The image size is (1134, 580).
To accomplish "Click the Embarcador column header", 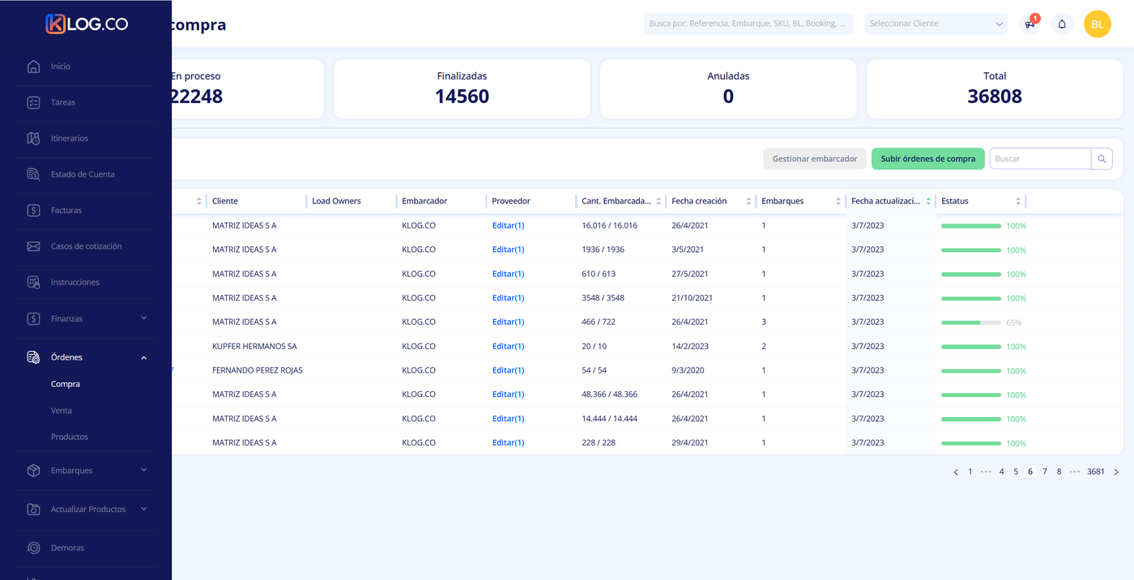I will coord(424,201).
